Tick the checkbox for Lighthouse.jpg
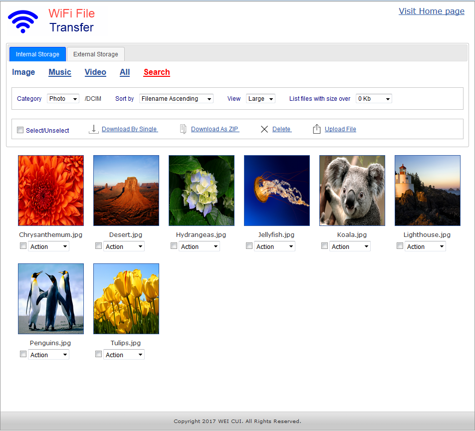Viewport: 475px width, 431px height. tap(400, 246)
